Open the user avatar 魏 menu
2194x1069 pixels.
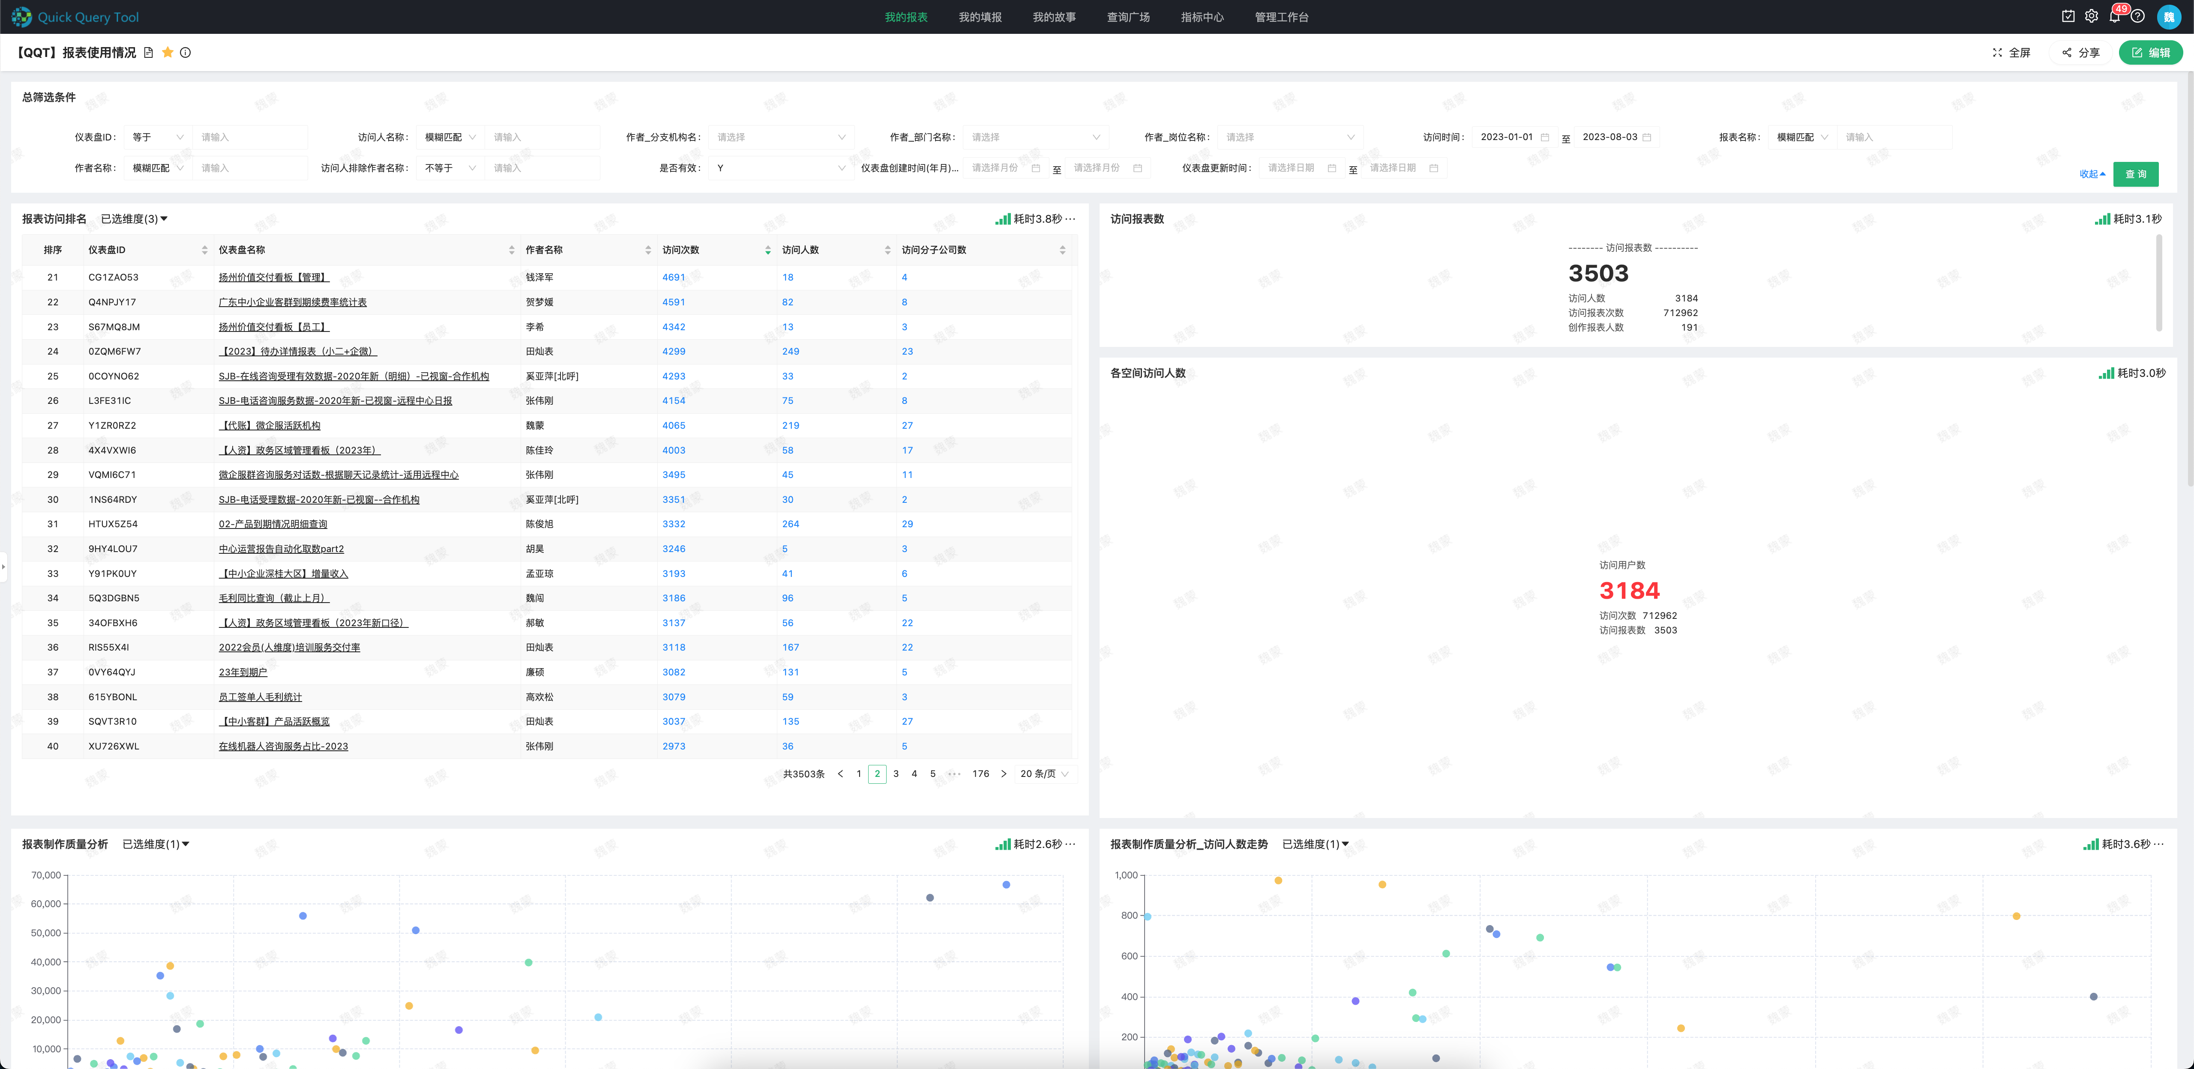click(x=2168, y=17)
